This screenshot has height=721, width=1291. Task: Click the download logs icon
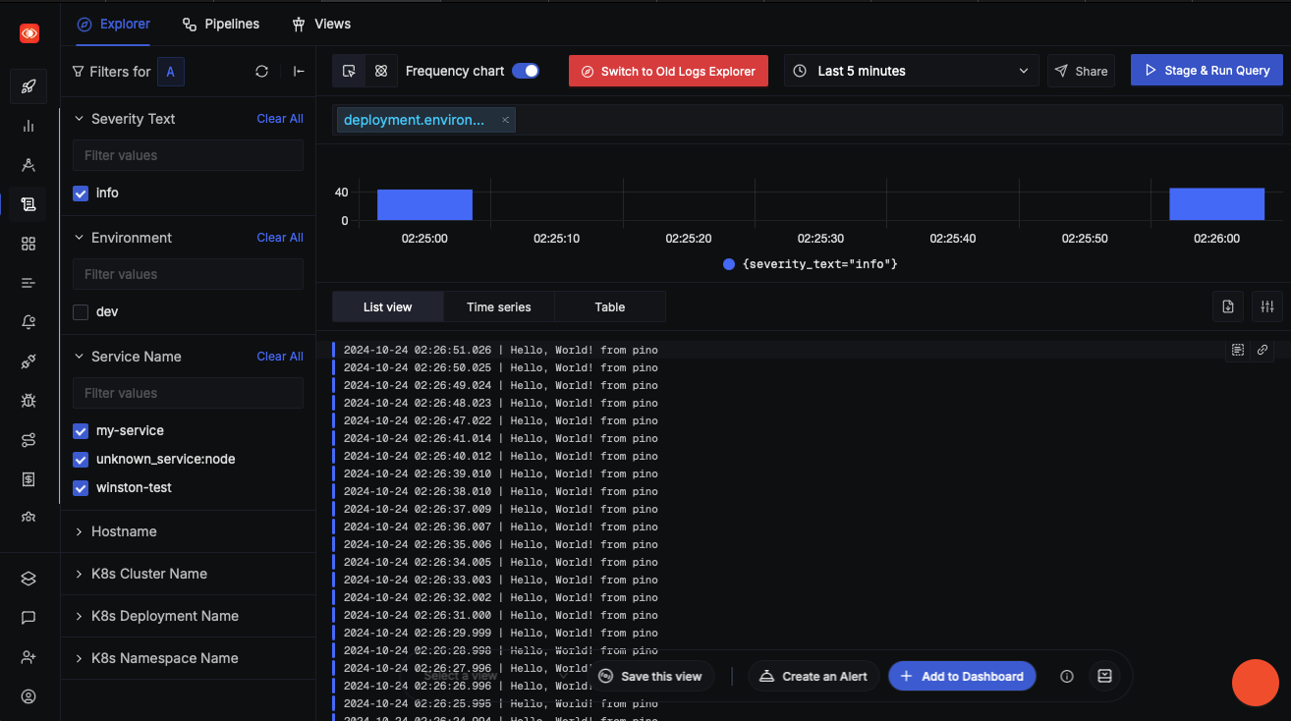[1228, 306]
